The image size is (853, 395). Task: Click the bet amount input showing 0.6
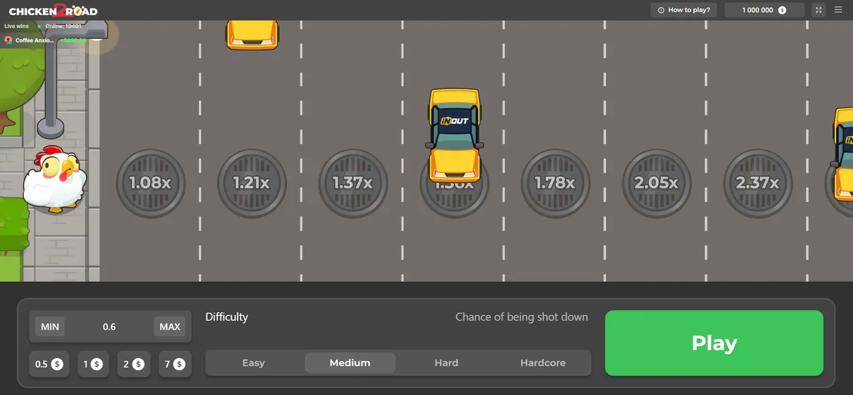click(110, 326)
